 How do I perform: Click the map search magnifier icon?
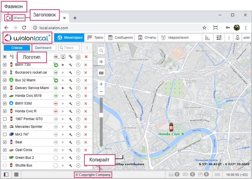tap(101, 51)
